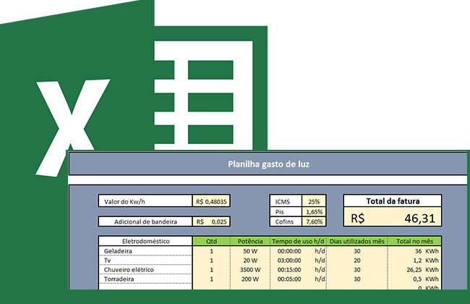
Task: Select the 'Planilha gasto de luz' title
Action: (x=268, y=164)
